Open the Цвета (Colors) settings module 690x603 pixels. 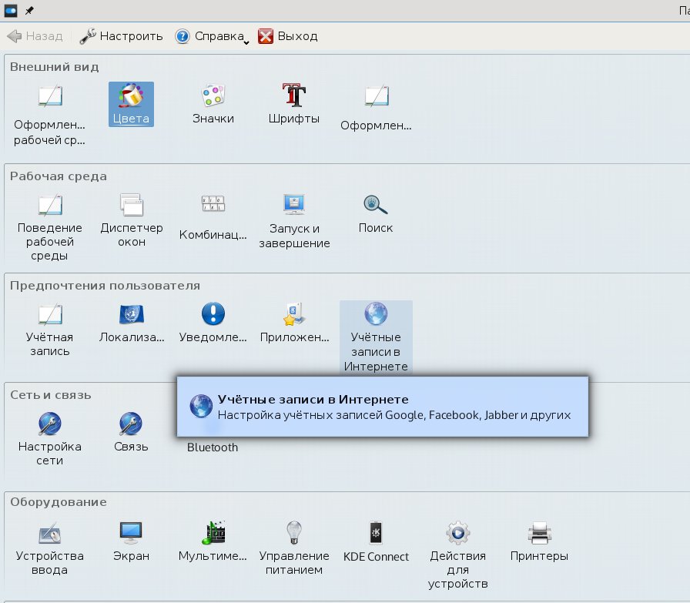point(131,104)
